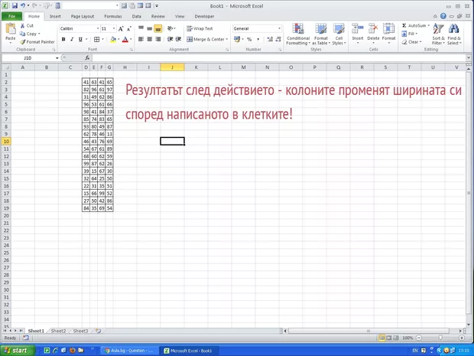Image resolution: width=474 pixels, height=356 pixels.
Task: Apply Comma Style icon
Action: tap(258, 39)
